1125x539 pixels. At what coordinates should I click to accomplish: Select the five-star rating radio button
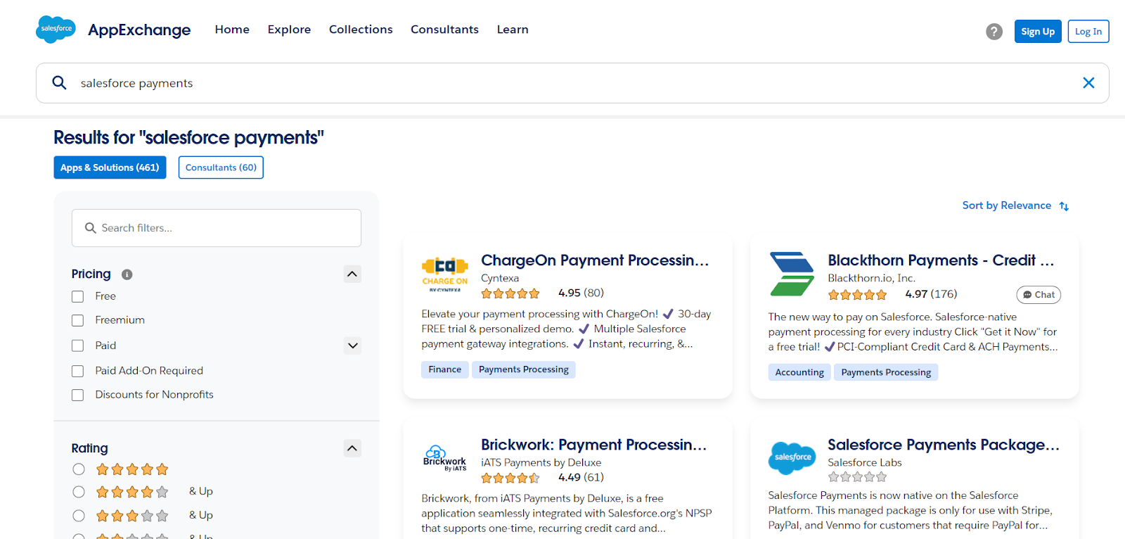[x=79, y=469]
